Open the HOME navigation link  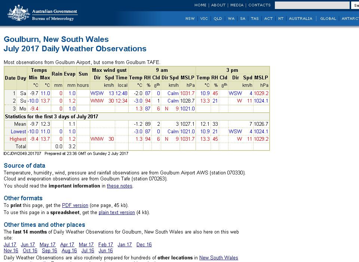coord(200,5)
